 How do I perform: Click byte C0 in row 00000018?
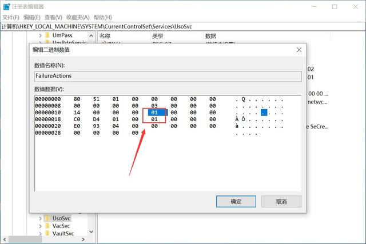[77, 119]
